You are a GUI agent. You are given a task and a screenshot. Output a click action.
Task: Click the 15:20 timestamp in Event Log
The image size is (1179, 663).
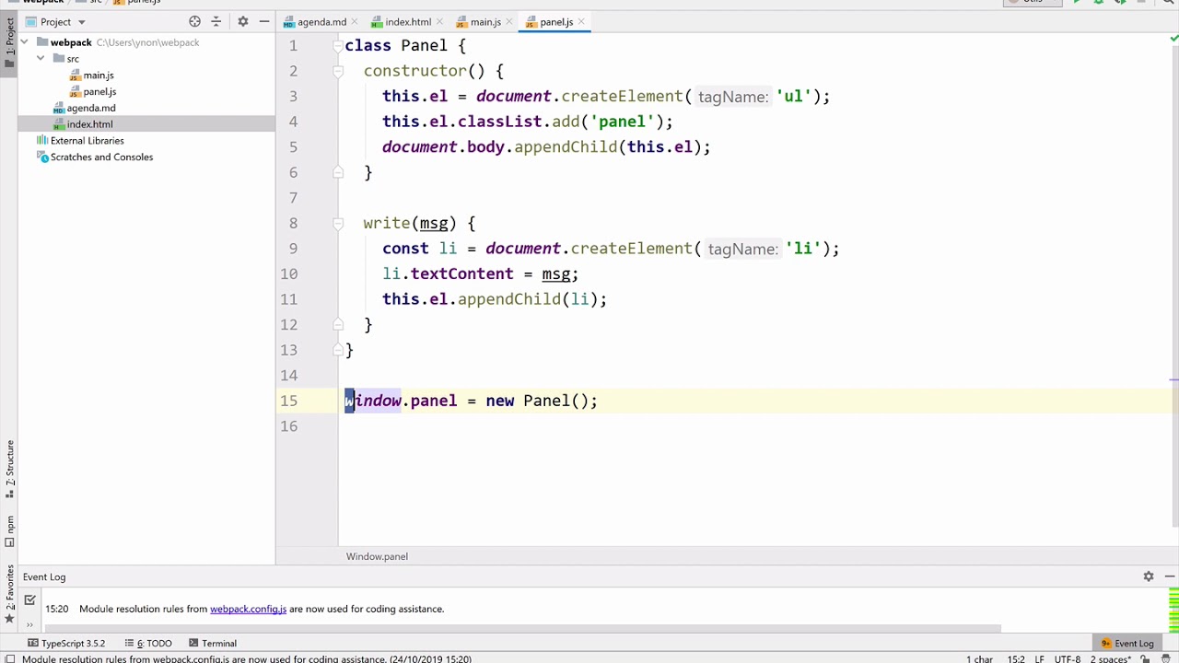coord(57,609)
